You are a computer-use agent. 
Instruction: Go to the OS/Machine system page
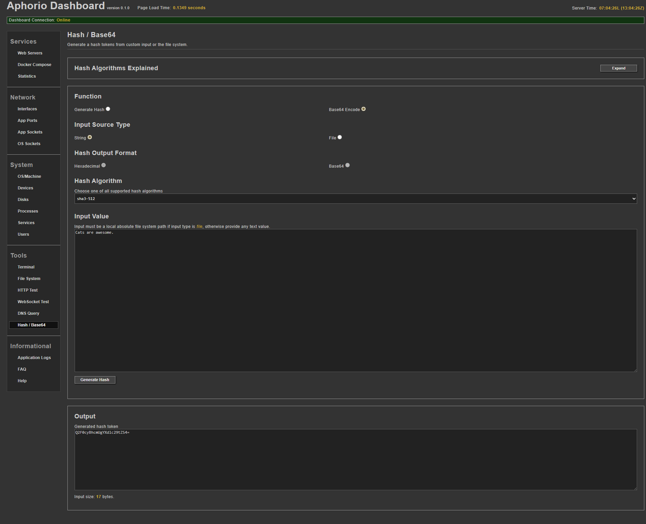[x=29, y=176]
